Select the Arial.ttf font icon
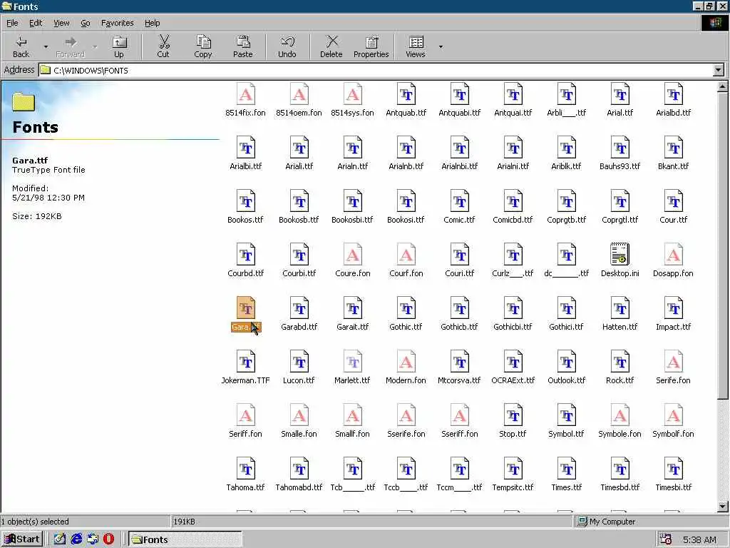730x548 pixels. tap(620, 100)
